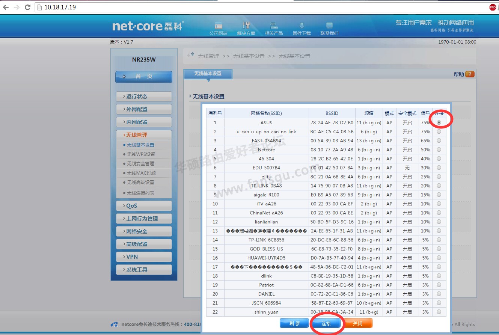
Task: Click the 刷新 refresh button
Action: pyautogui.click(x=294, y=323)
